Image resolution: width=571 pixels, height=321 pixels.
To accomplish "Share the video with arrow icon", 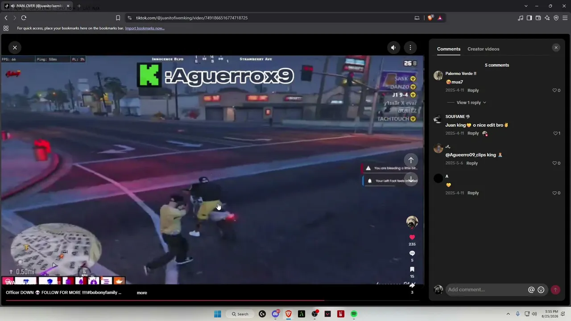I will tap(412, 285).
